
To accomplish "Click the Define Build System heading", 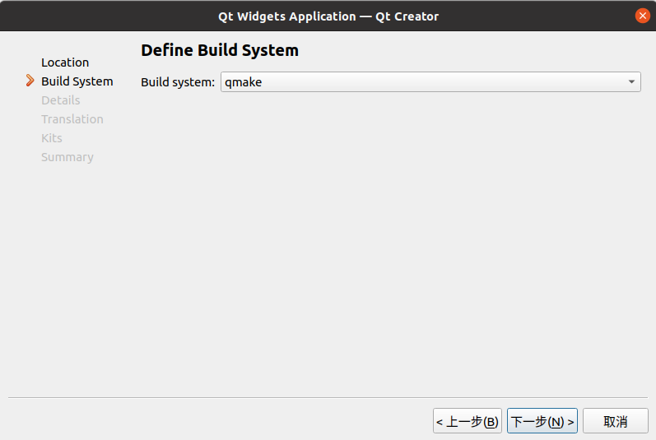I will pos(220,50).
